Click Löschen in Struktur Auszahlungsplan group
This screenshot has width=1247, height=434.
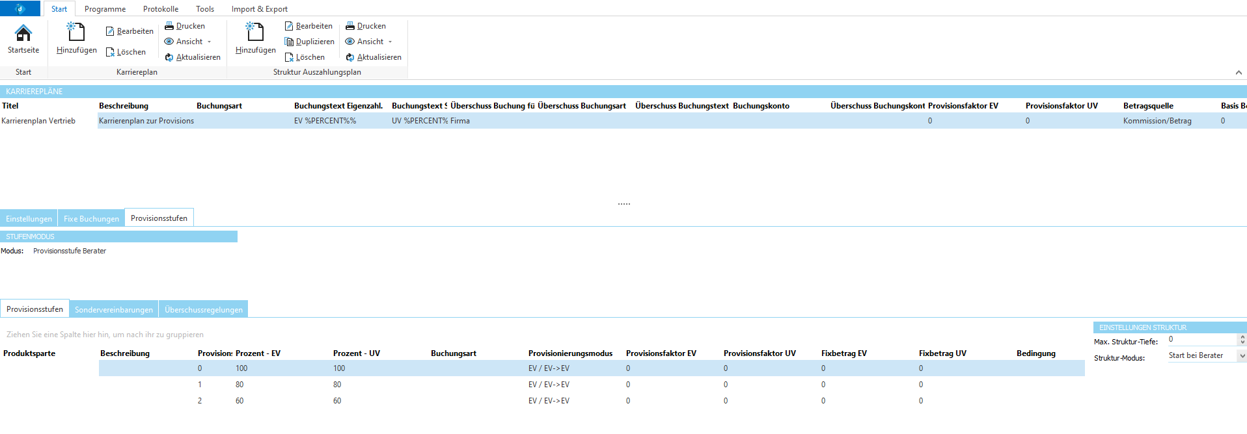[x=305, y=57]
